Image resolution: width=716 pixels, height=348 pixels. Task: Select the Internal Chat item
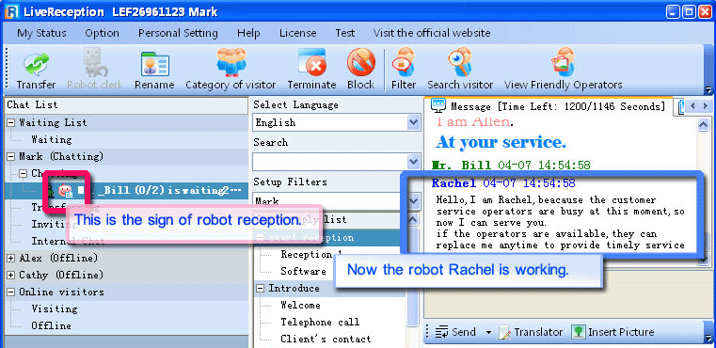[68, 241]
